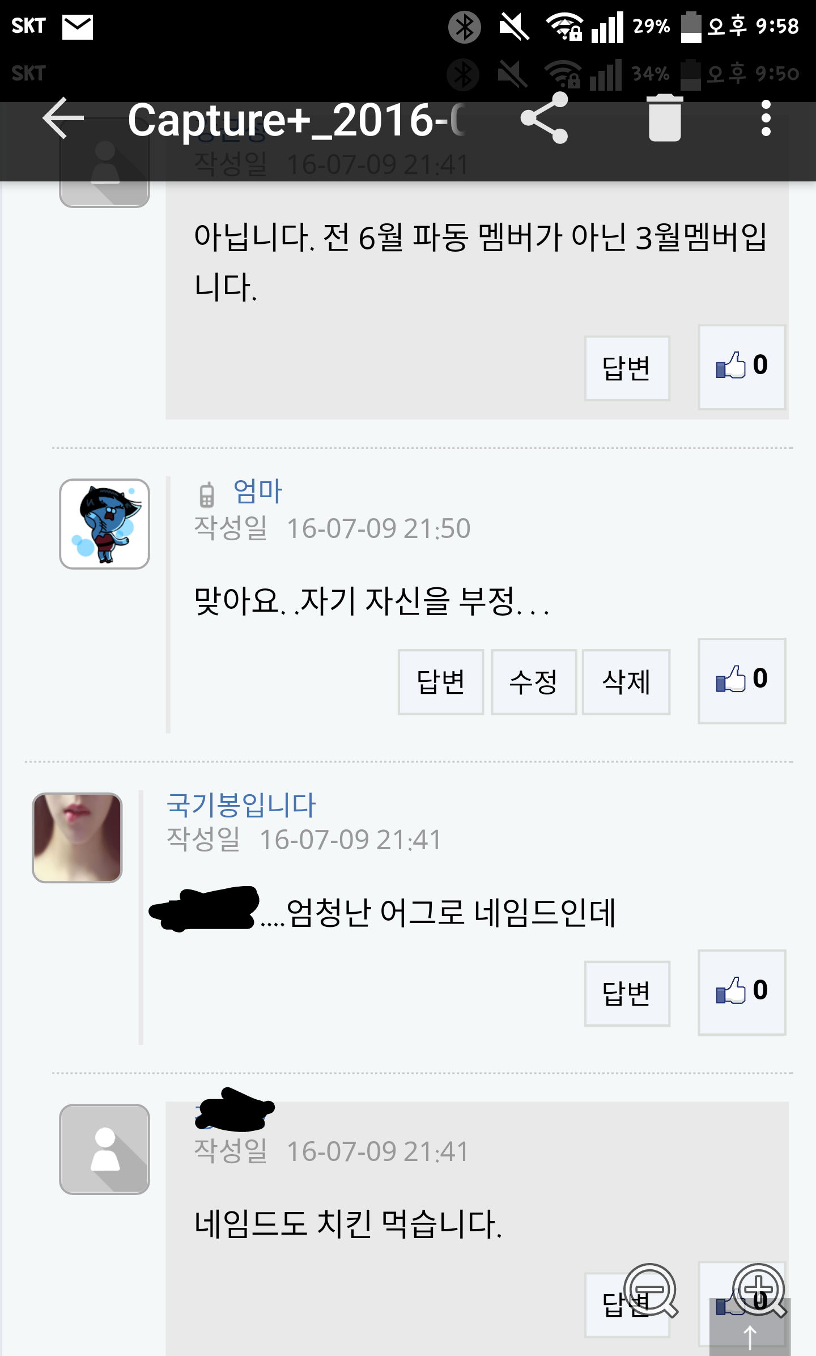This screenshot has height=1356, width=816.
Task: Zoom out with the minus magnifier
Action: [x=651, y=1289]
